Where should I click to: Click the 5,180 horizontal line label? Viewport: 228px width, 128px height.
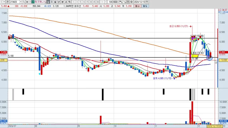pyautogui.click(x=11, y=56)
